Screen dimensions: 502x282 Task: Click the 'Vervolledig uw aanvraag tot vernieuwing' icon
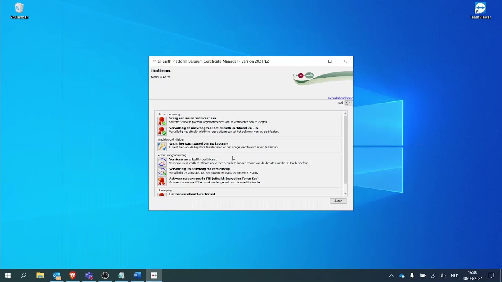162,172
